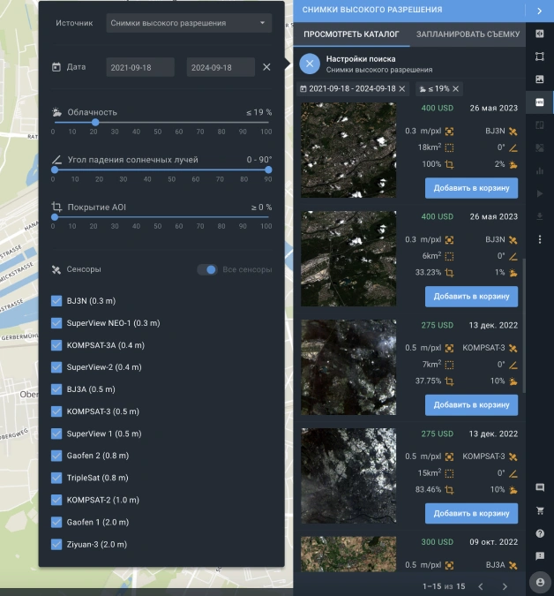Toggle Ziyuan-3 (2.0 m) checkbox
The height and width of the screenshot is (596, 554).
tap(56, 544)
